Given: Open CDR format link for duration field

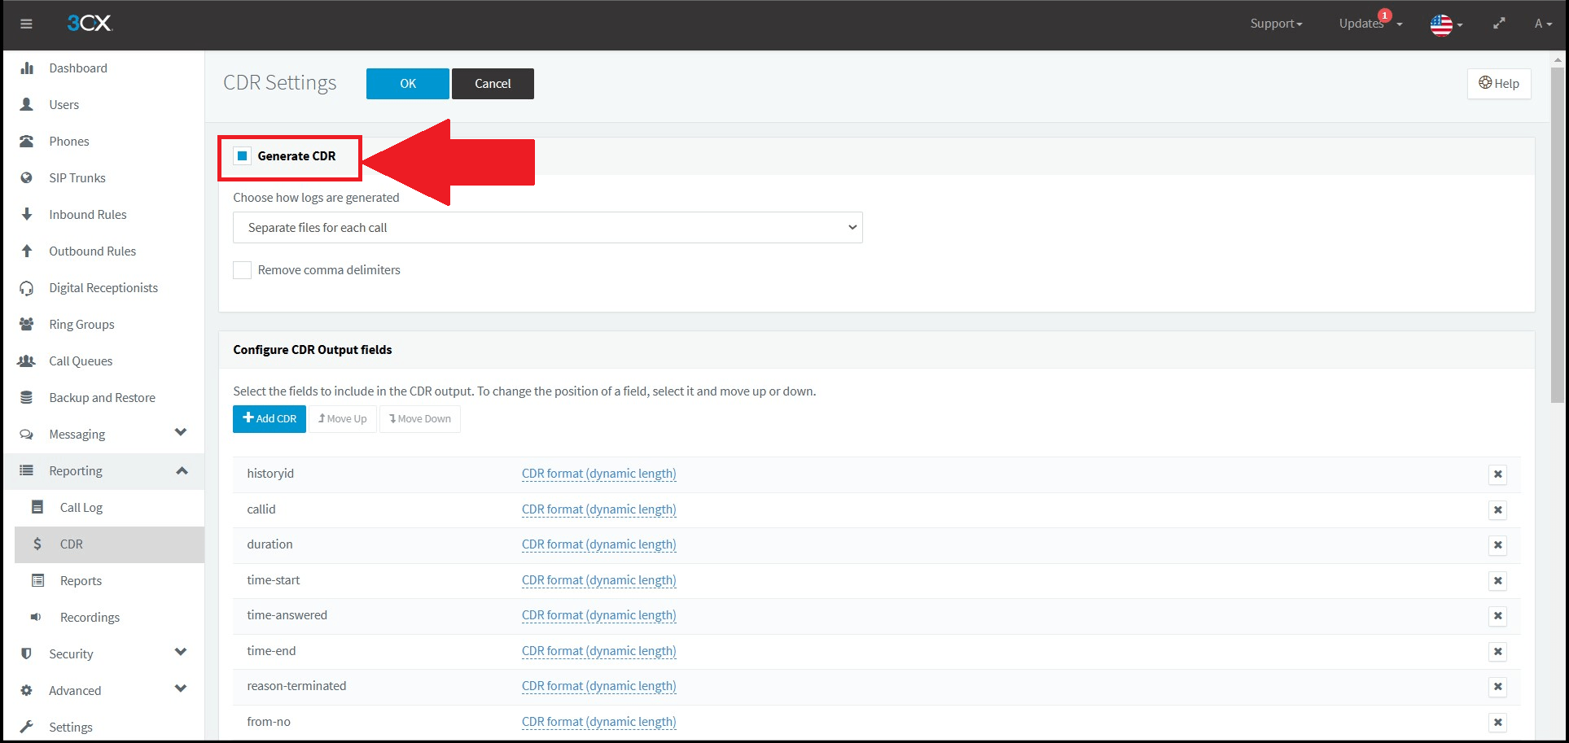Looking at the screenshot, I should pos(598,544).
